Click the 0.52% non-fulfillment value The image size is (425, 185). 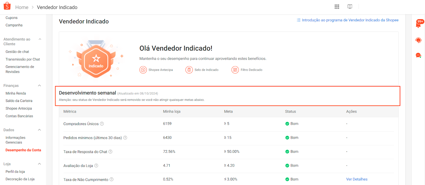pos(168,179)
